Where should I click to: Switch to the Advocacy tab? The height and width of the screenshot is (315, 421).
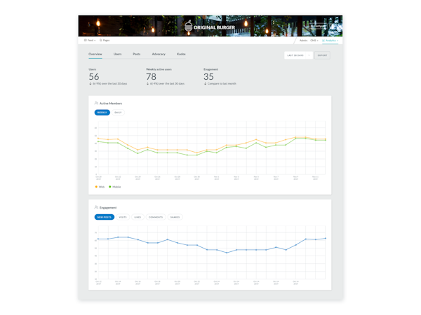(159, 54)
